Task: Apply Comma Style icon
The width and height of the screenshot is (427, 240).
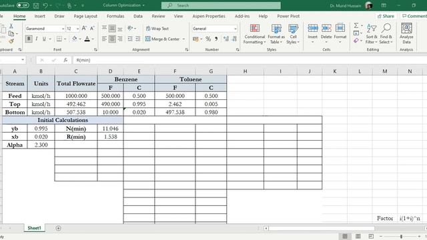Action: (x=216, y=39)
